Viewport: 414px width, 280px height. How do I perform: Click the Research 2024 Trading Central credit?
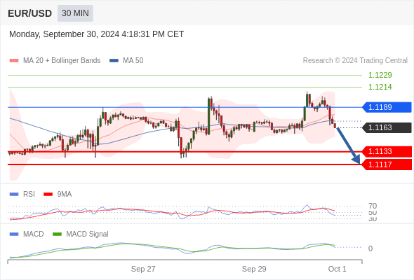coord(355,61)
